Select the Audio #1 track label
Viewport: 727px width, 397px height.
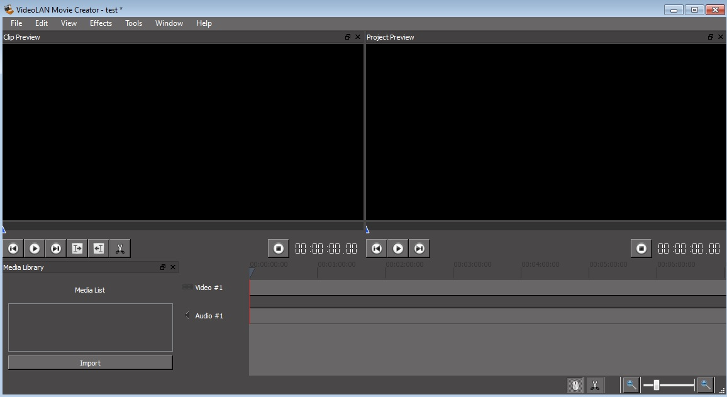(209, 316)
